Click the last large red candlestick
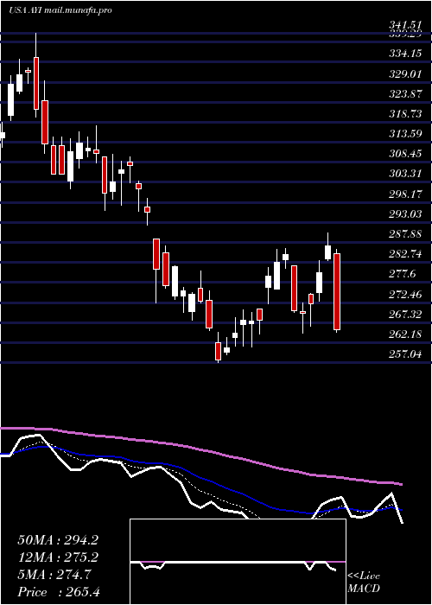This screenshot has height=605, width=432. pos(337,292)
